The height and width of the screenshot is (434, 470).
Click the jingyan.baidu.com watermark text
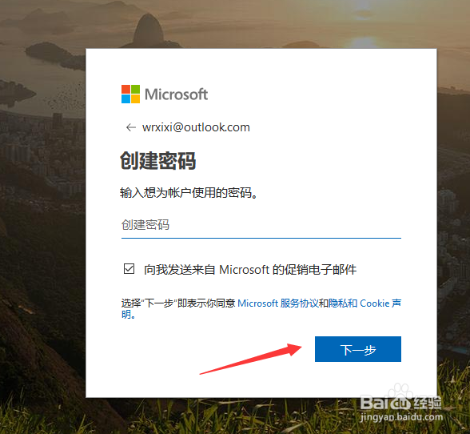401,417
